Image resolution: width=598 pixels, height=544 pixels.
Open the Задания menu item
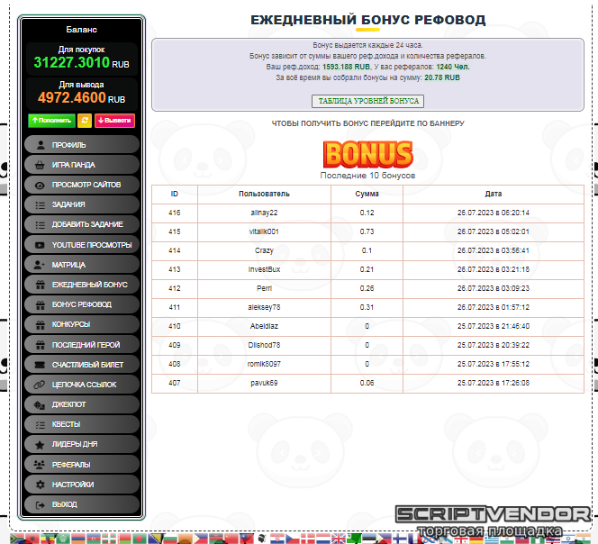81,204
